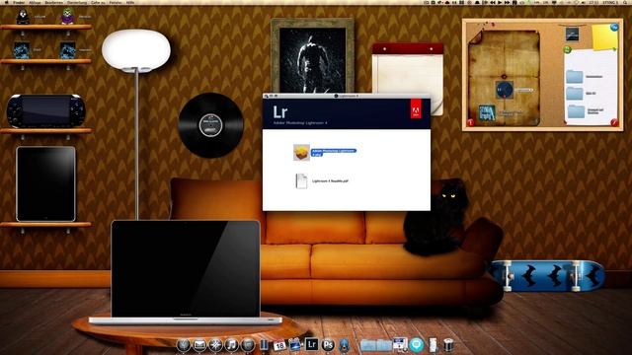Open the photo app icon left of Lr

pos(295,345)
